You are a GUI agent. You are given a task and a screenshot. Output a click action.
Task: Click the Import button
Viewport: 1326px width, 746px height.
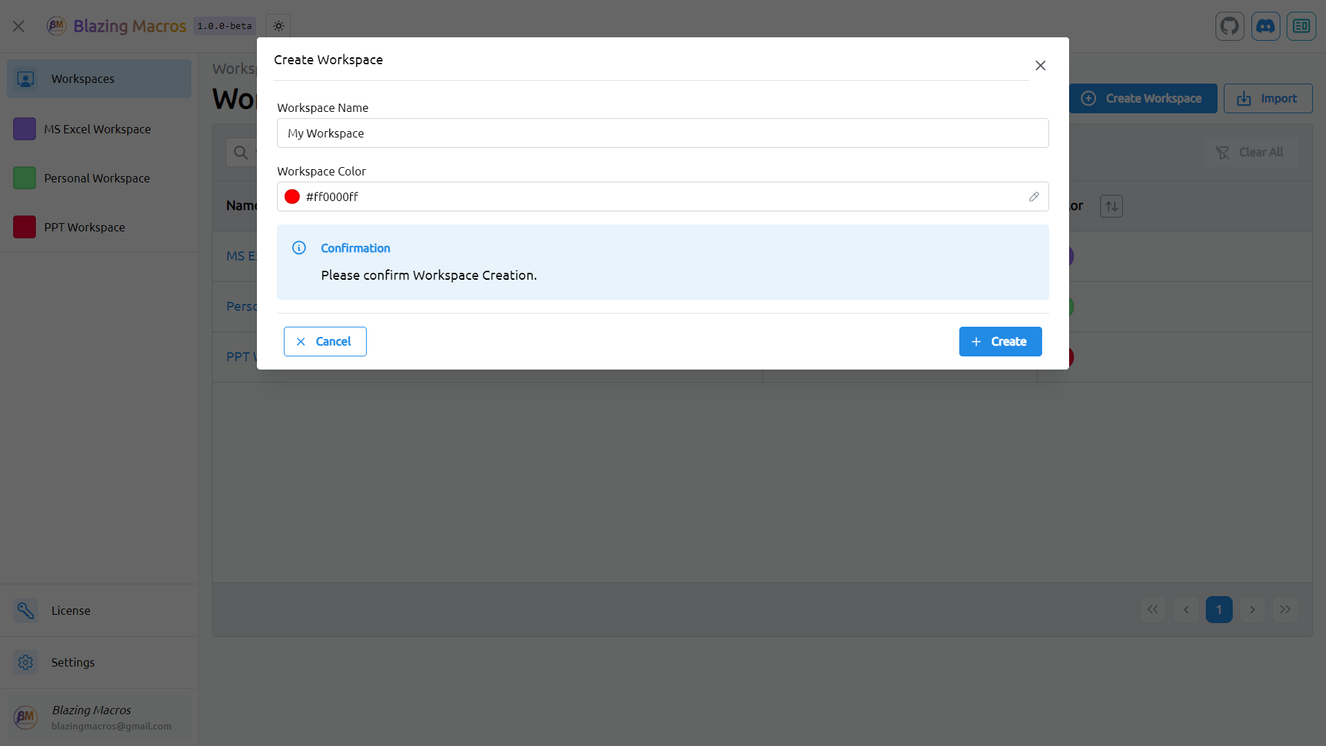[1268, 99]
